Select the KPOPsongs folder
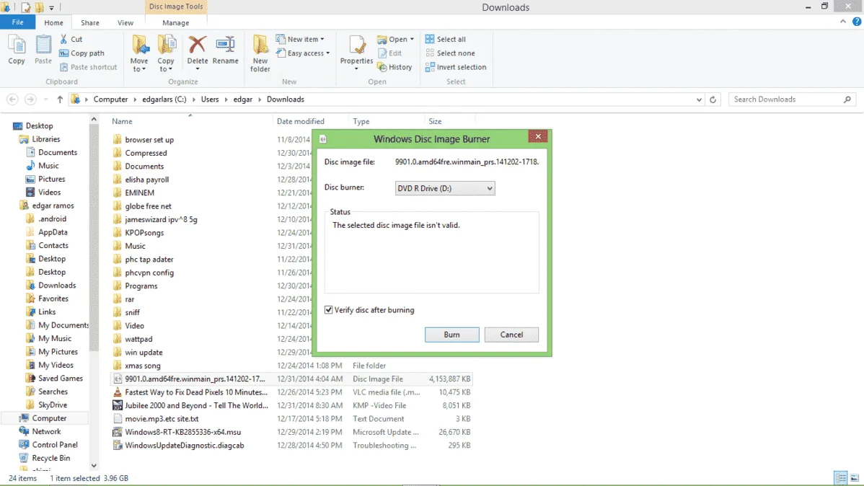This screenshot has height=486, width=864. (x=144, y=232)
